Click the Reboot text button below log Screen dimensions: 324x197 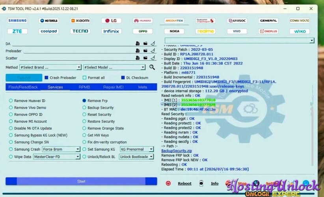[184, 183]
